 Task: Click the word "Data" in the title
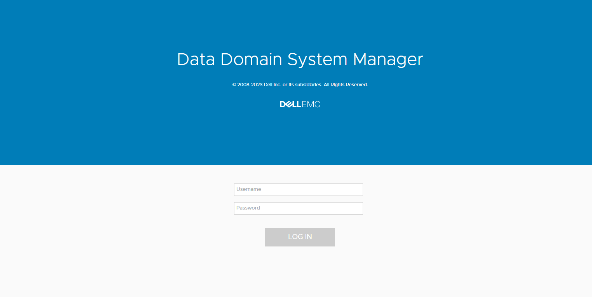click(x=196, y=59)
